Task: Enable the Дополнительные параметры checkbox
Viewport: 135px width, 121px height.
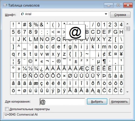Action: 7,109
